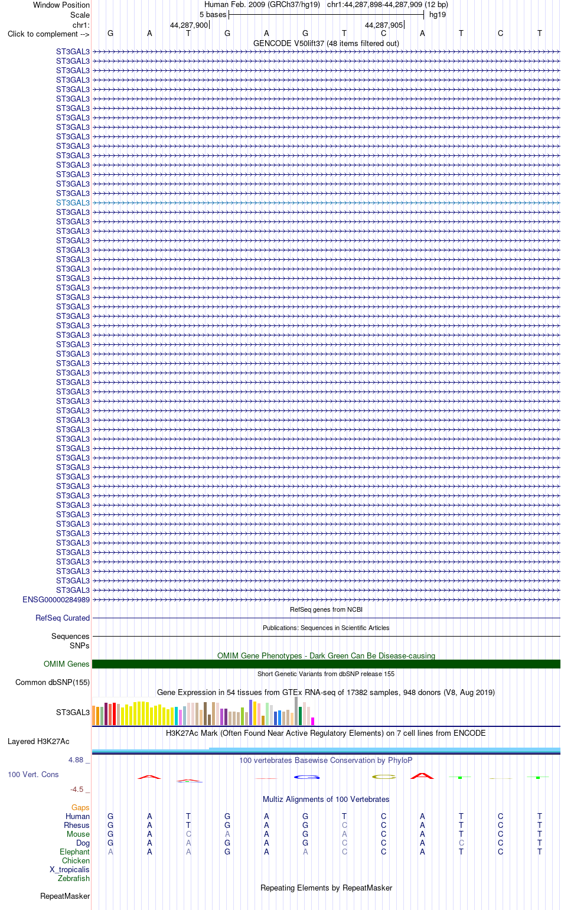Select the Chicken alignment row label
This screenshot has height=910, width=561.
[x=76, y=860]
